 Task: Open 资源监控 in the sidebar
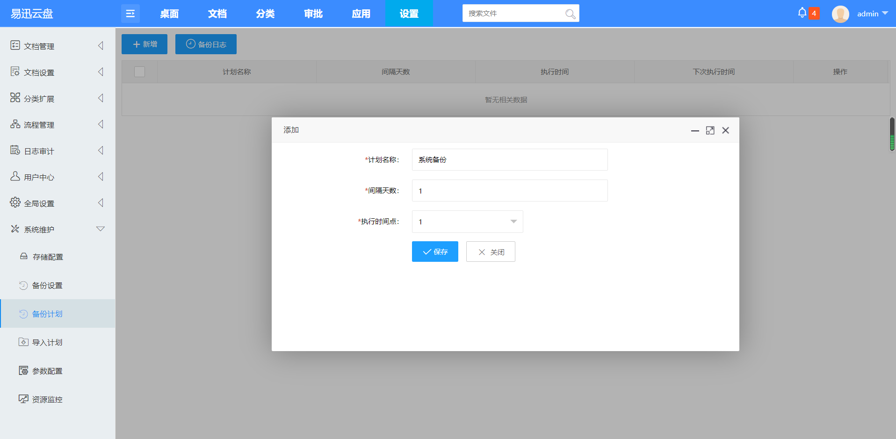tap(58, 399)
